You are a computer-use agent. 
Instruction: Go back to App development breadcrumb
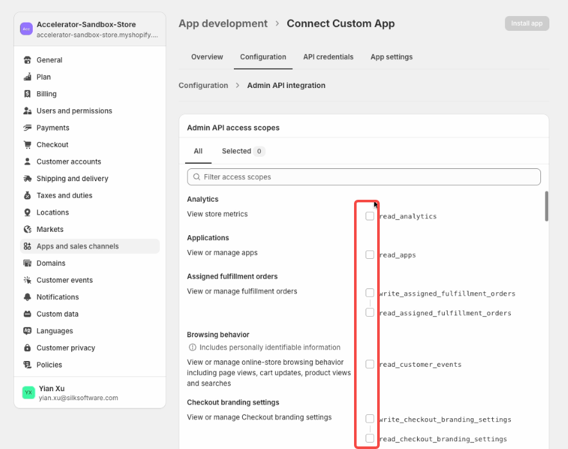[223, 24]
